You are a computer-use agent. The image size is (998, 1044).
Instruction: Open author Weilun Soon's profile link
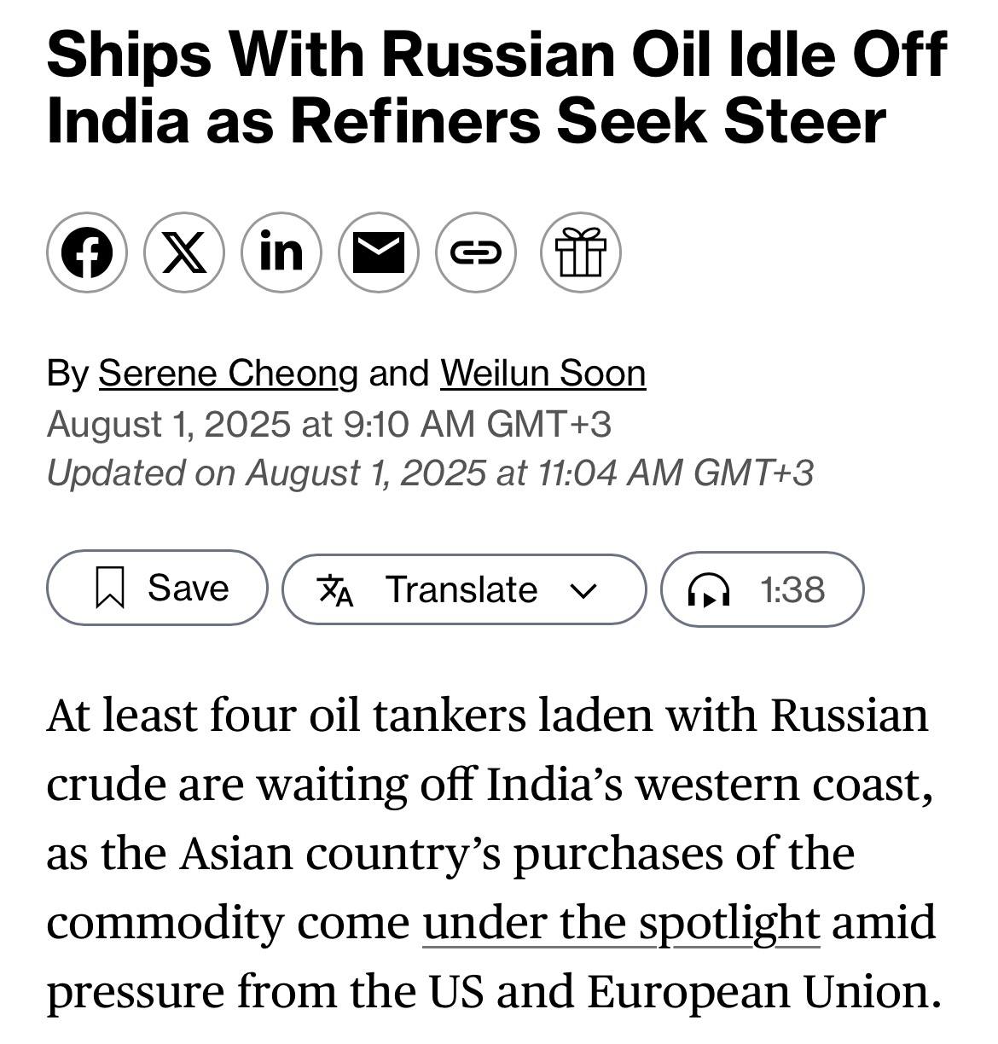point(543,374)
